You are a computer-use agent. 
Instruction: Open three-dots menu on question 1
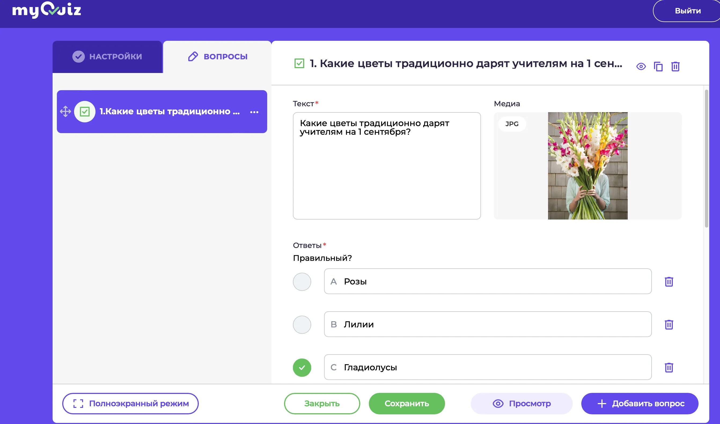pyautogui.click(x=254, y=112)
